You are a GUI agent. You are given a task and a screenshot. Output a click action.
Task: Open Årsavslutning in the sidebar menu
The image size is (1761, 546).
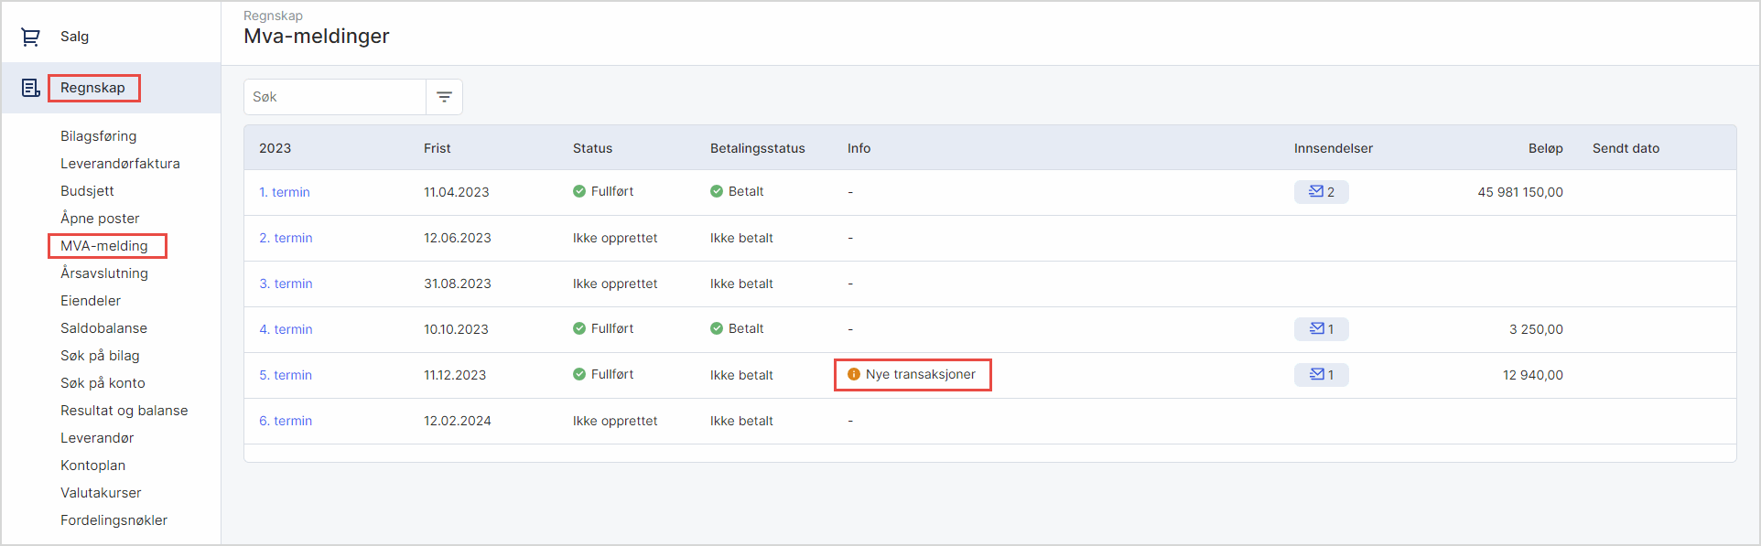pyautogui.click(x=104, y=273)
